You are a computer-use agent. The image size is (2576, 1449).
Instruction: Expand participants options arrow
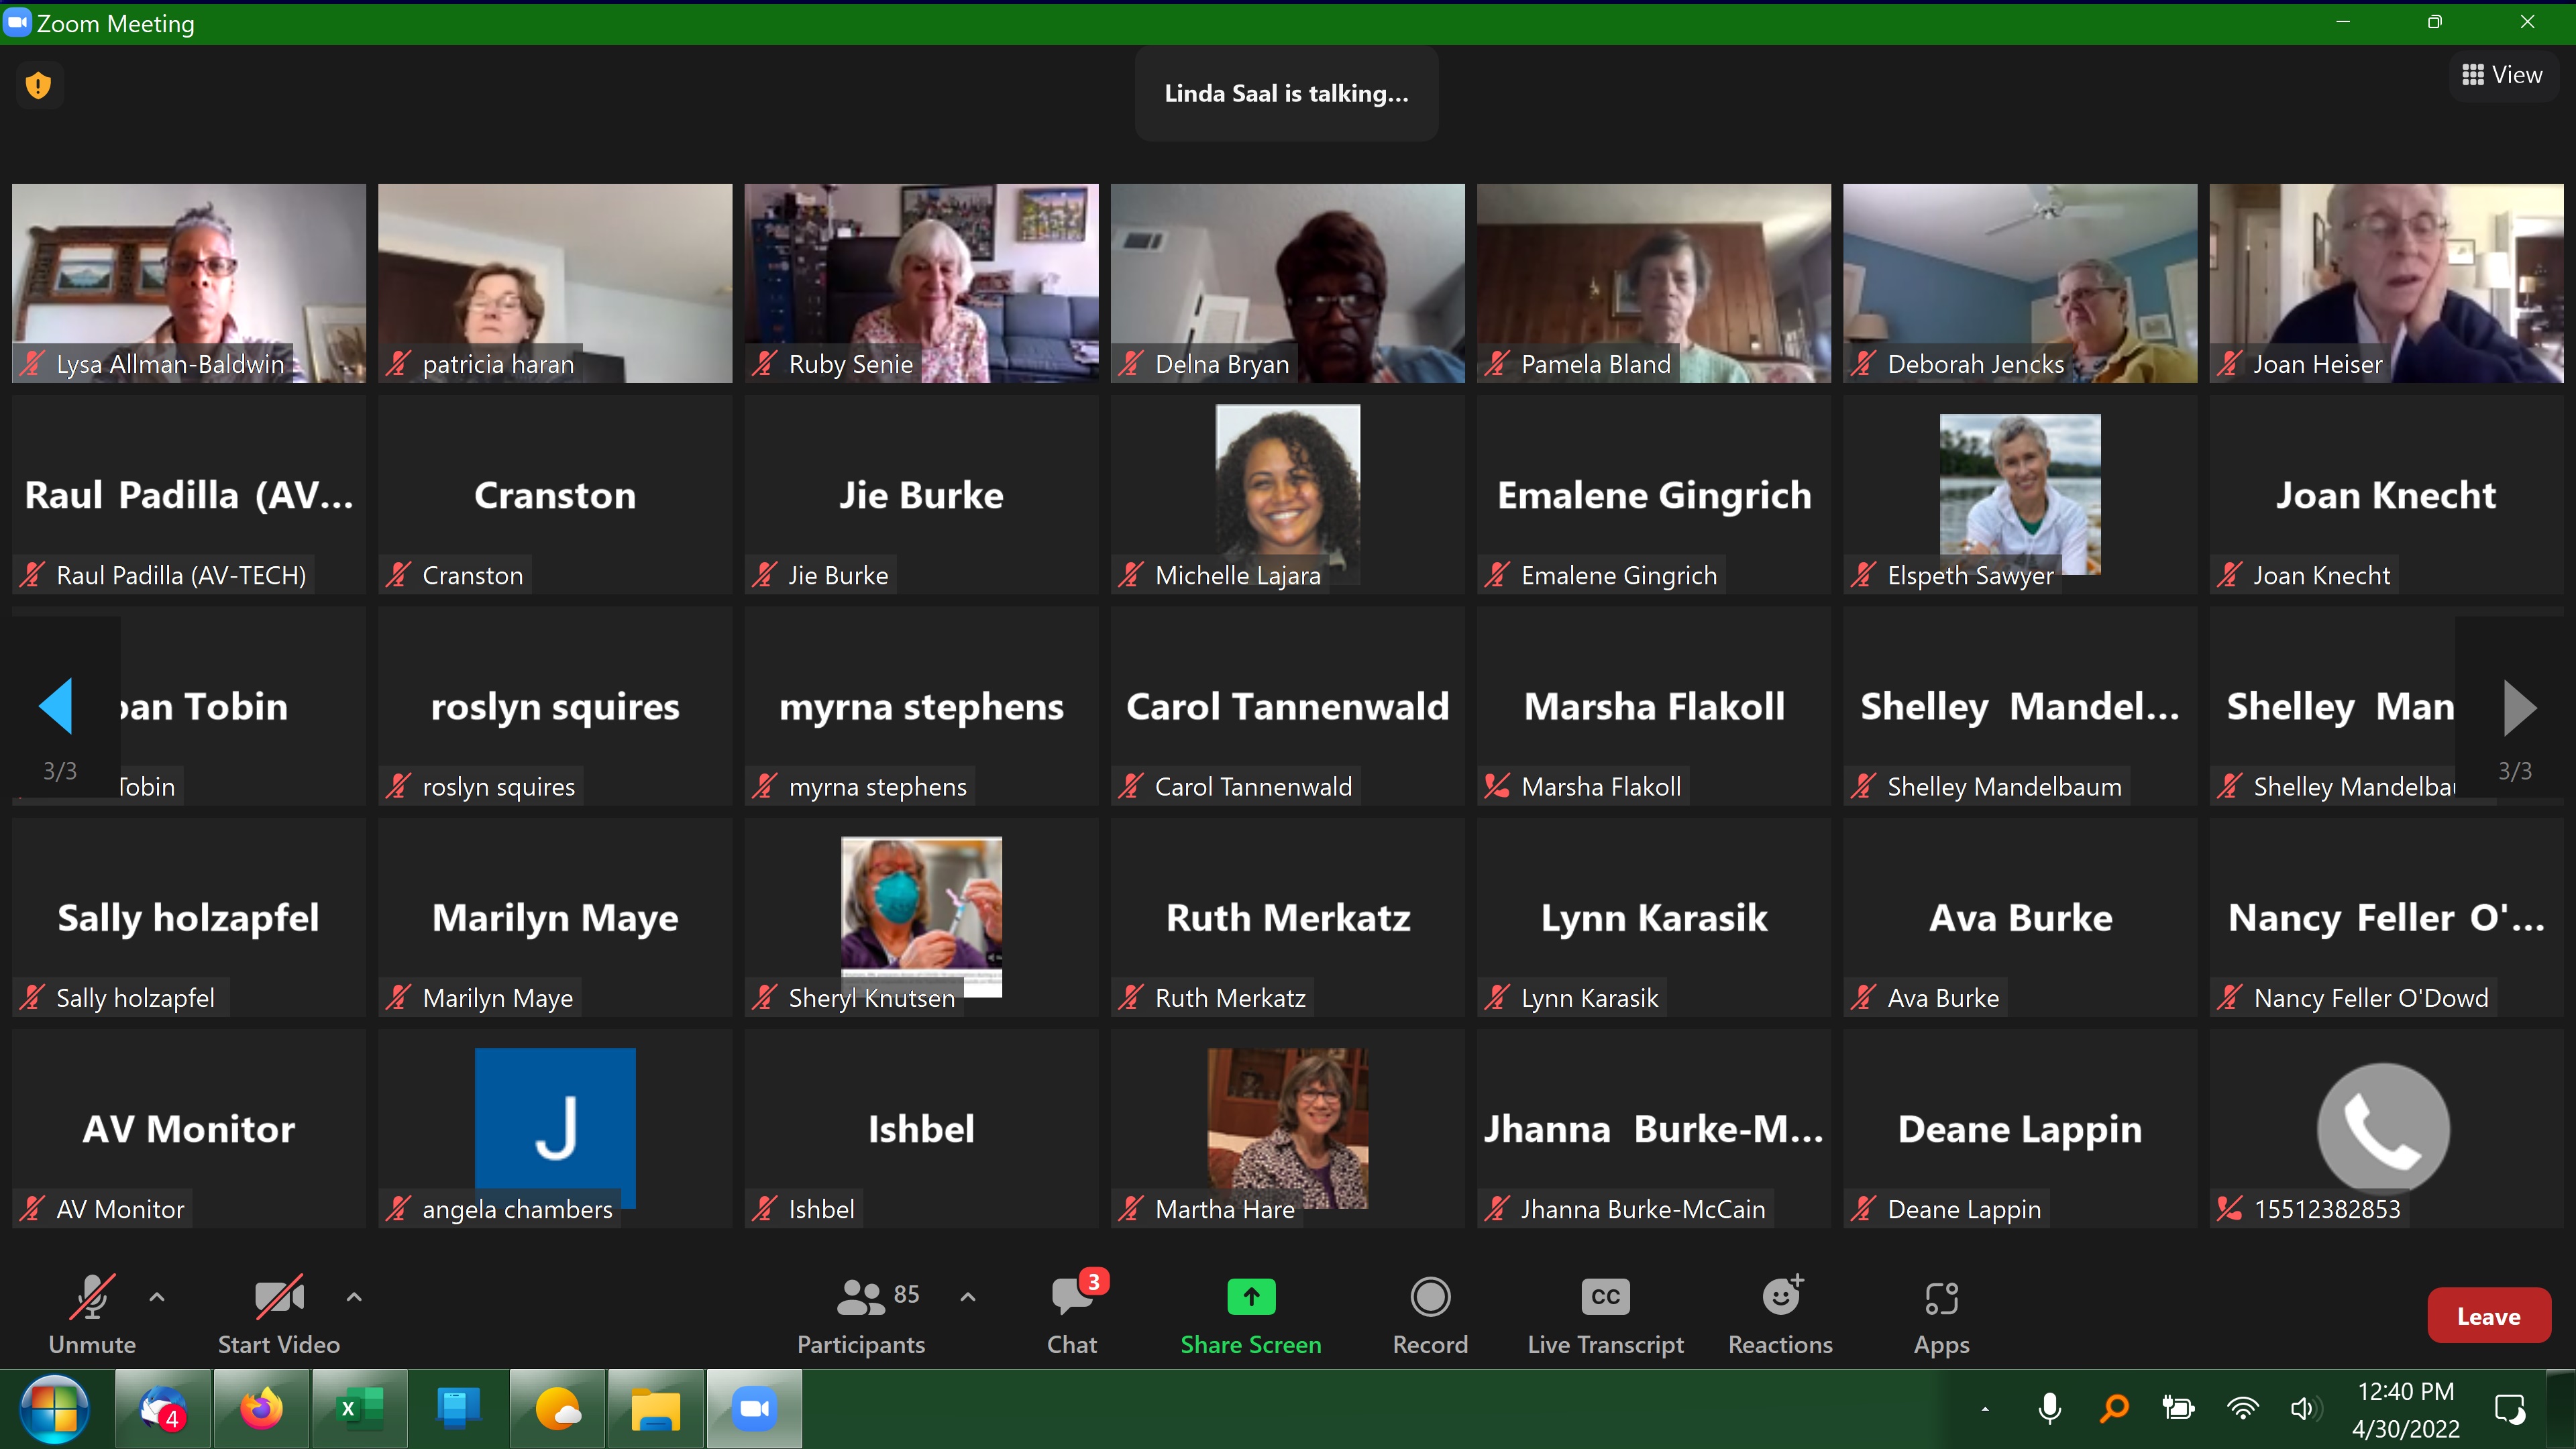point(967,1297)
